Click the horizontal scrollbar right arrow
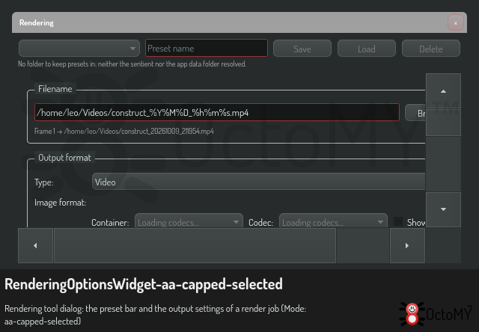 click(x=407, y=245)
